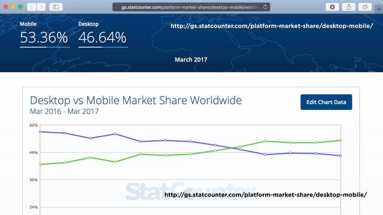Image resolution: width=383 pixels, height=215 pixels.
Task: Select the Mobile 53.36% statistic
Action: click(x=44, y=35)
